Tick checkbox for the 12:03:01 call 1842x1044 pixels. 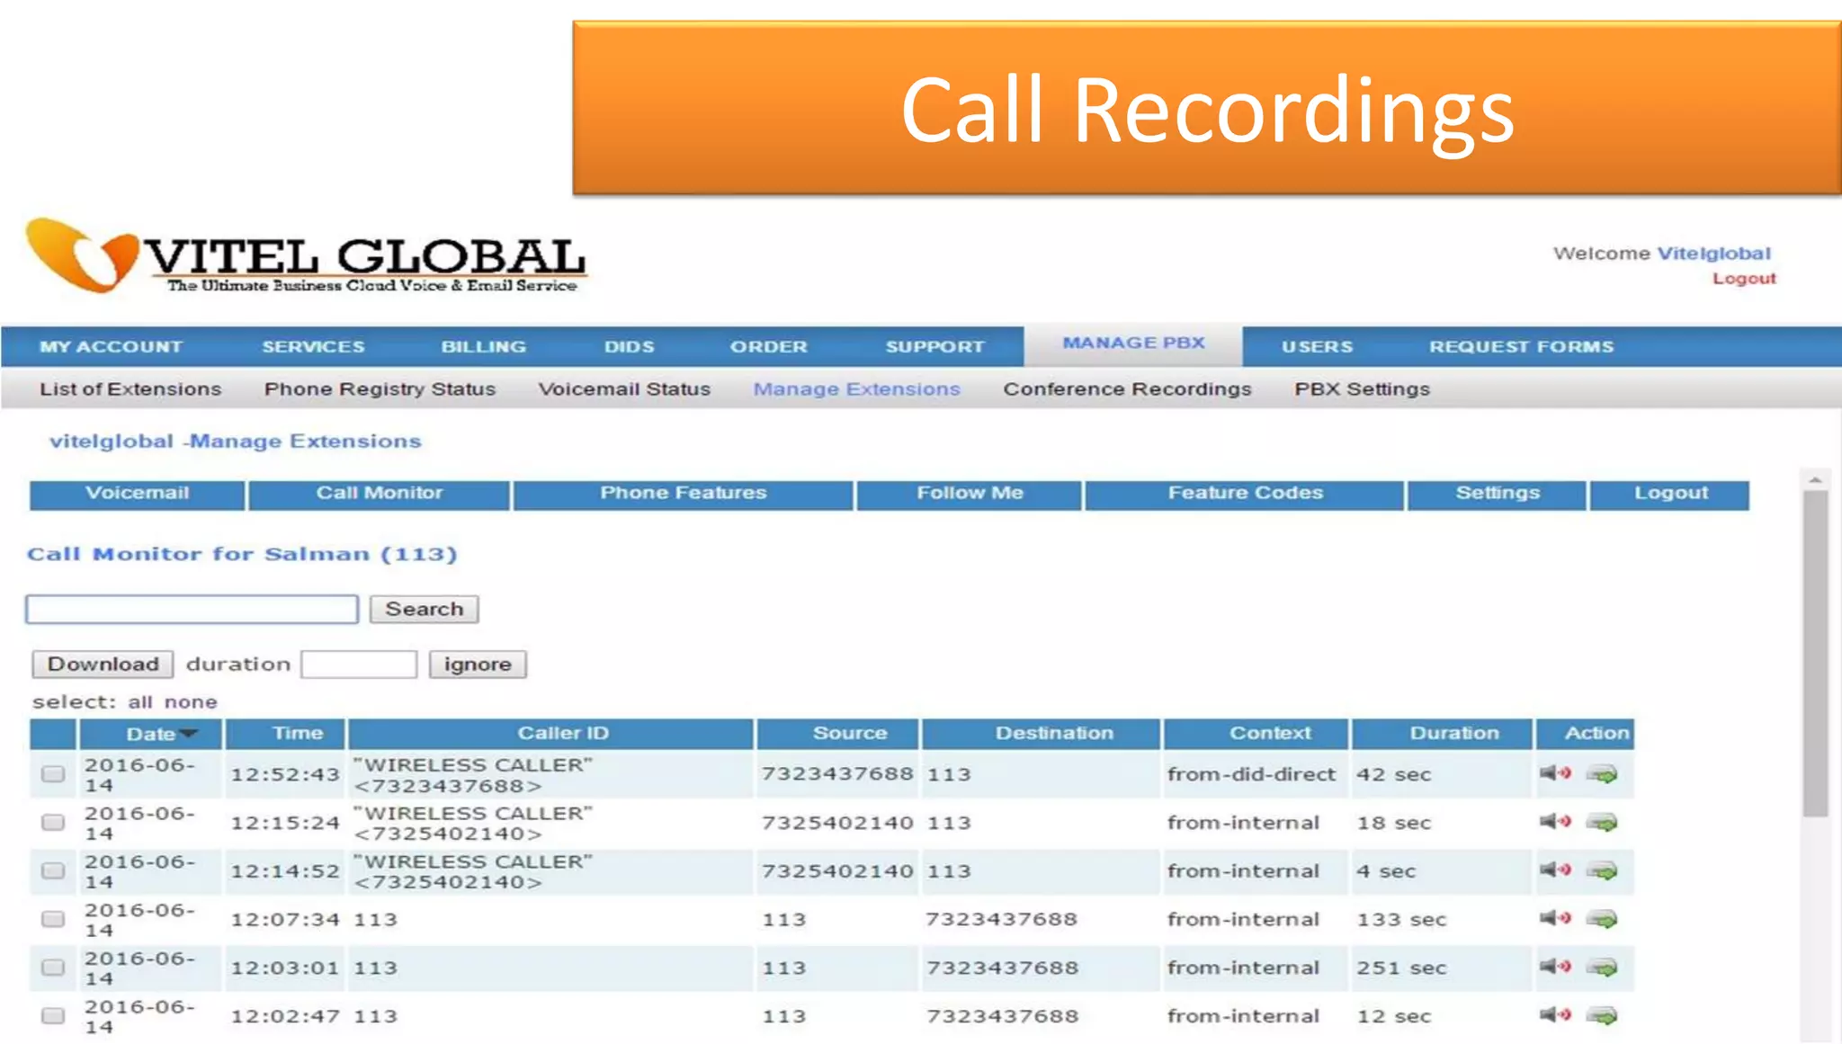click(x=53, y=968)
